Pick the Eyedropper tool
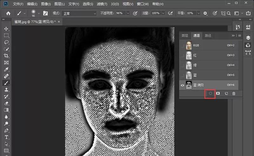 pos(6,69)
